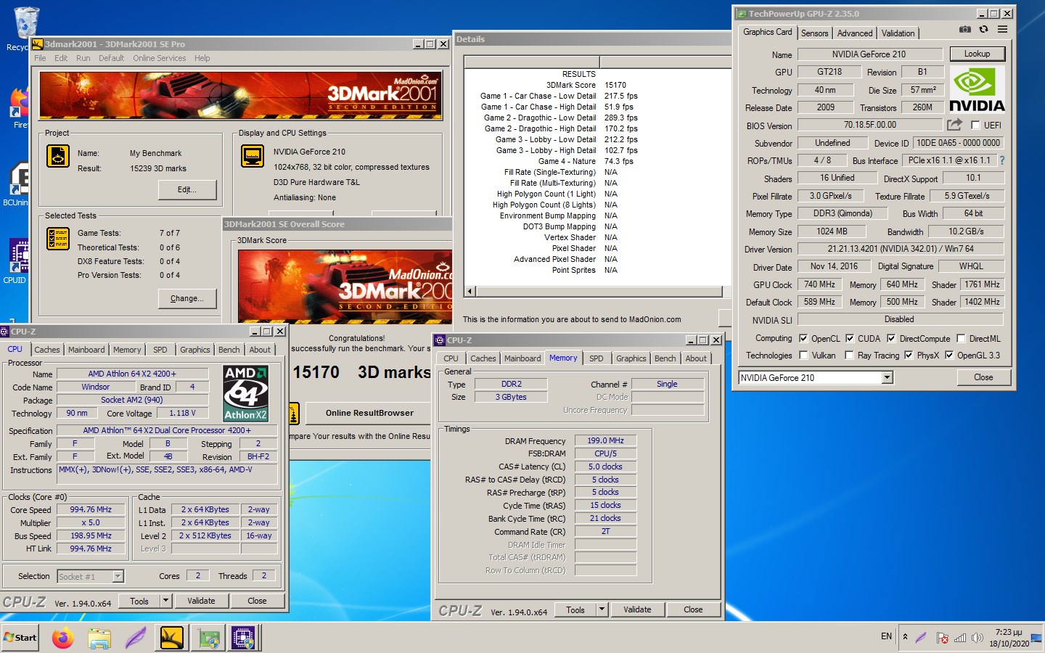1045x653 pixels.
Task: Toggle the OpenGL 3.3 checkbox
Action: [949, 355]
